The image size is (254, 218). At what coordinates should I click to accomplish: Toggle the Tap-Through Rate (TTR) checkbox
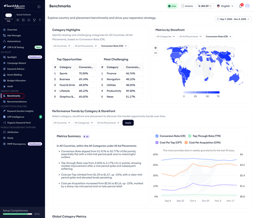(x=190, y=136)
